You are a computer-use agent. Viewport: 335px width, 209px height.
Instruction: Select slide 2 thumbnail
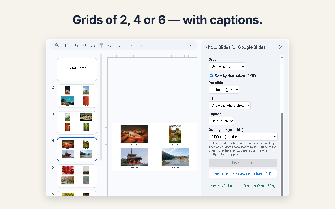coord(77,96)
